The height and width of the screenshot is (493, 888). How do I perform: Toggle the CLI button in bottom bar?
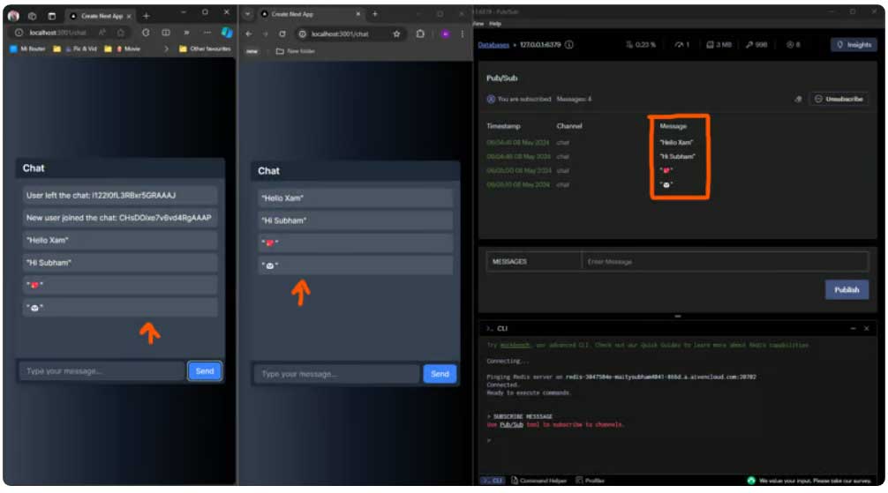(492, 481)
